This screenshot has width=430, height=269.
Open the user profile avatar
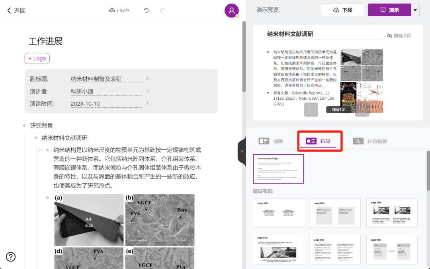pyautogui.click(x=231, y=11)
